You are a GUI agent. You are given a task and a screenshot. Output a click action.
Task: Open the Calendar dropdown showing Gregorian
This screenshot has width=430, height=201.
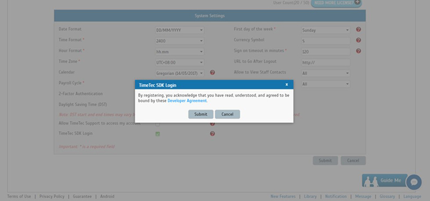[x=180, y=73]
